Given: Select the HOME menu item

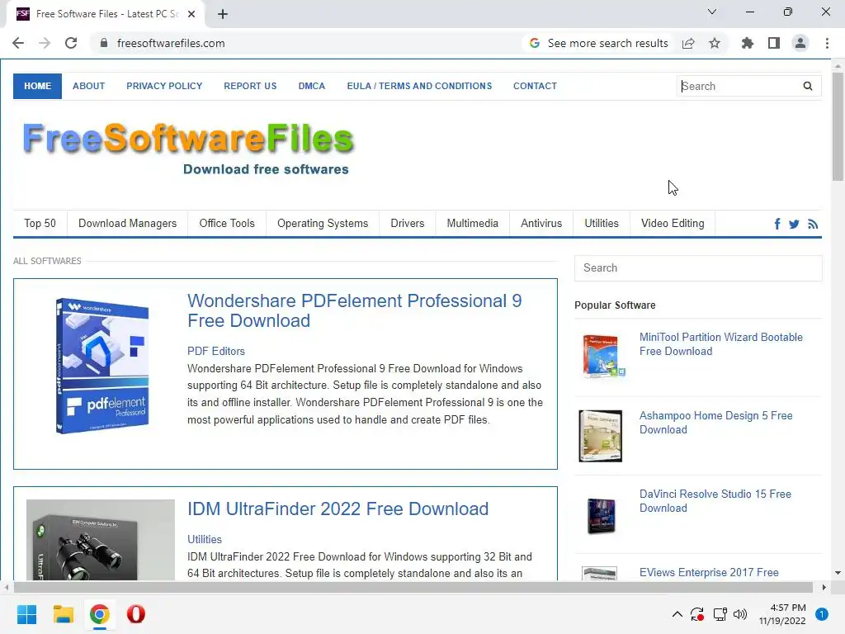Looking at the screenshot, I should click(x=38, y=86).
